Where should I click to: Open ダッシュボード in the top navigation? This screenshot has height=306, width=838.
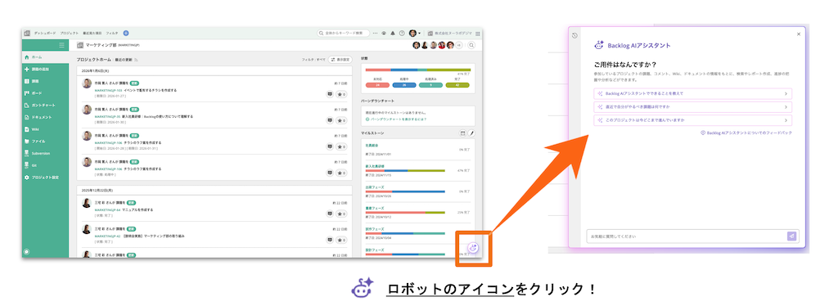[45, 33]
